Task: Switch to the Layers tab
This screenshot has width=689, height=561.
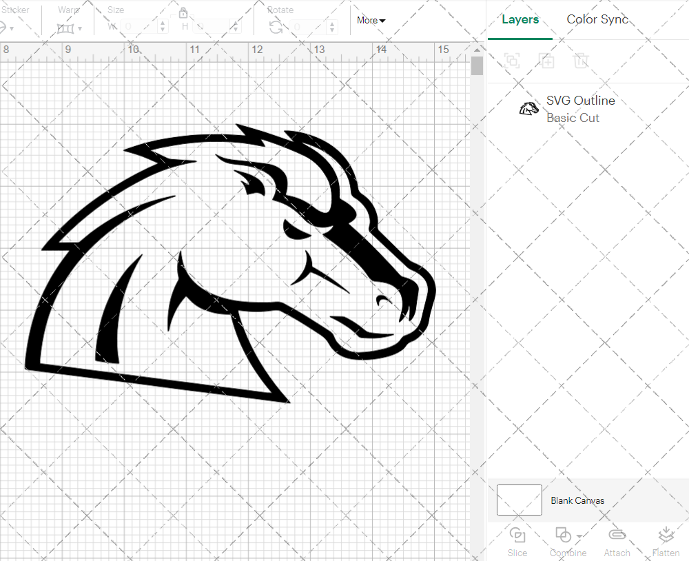Action: point(520,19)
